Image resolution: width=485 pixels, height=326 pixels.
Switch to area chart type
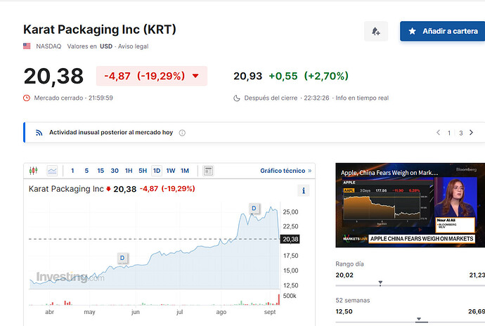click(52, 171)
